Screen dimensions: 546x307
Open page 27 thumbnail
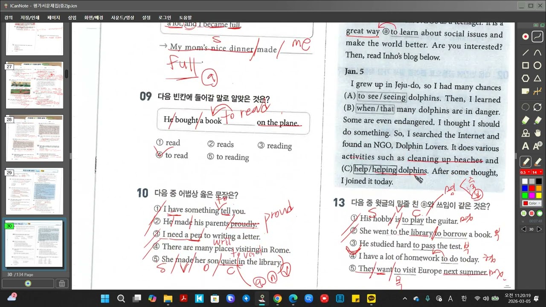coord(34,85)
